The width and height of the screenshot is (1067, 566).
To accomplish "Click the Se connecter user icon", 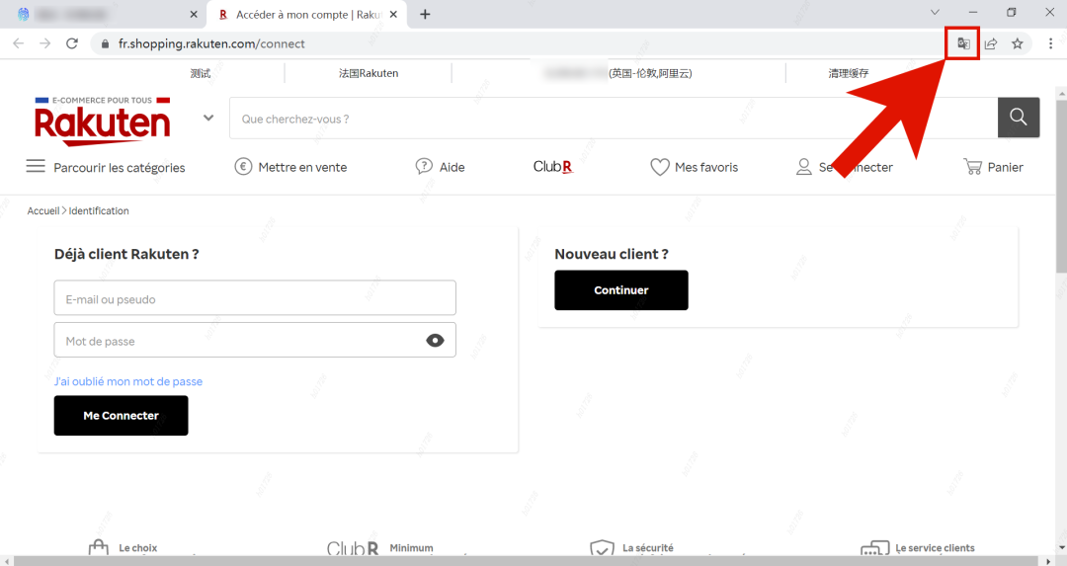I will click(x=803, y=167).
